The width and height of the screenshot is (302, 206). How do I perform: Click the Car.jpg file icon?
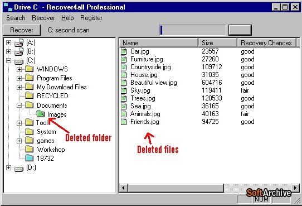[x=124, y=51]
